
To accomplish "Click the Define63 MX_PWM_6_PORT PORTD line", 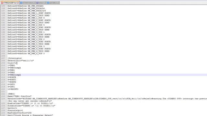I will (x=29, y=49).
